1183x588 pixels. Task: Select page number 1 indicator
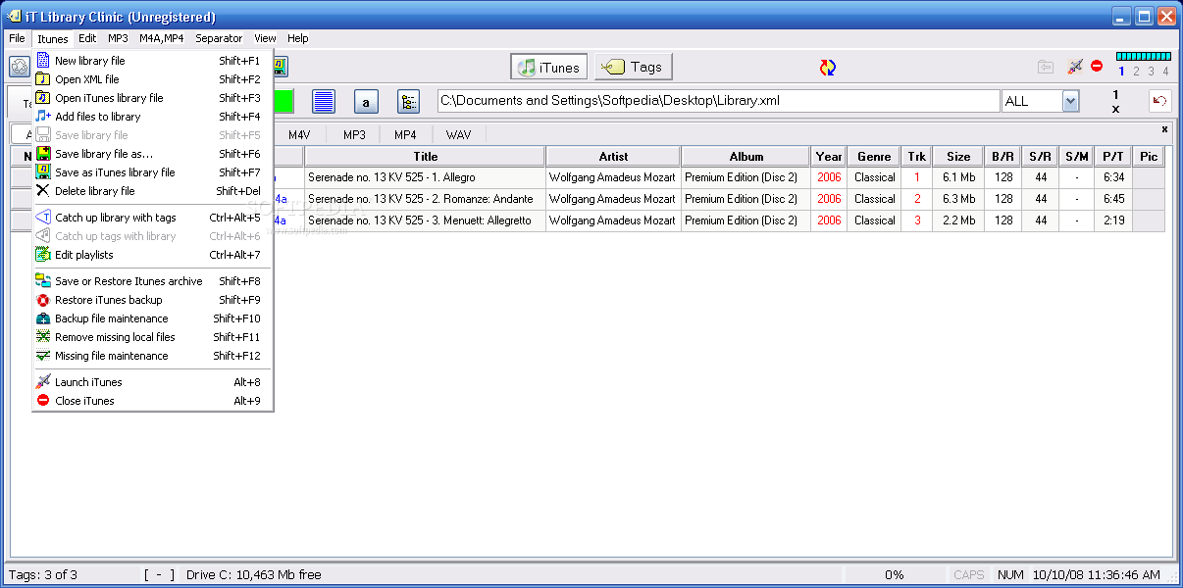[1122, 71]
